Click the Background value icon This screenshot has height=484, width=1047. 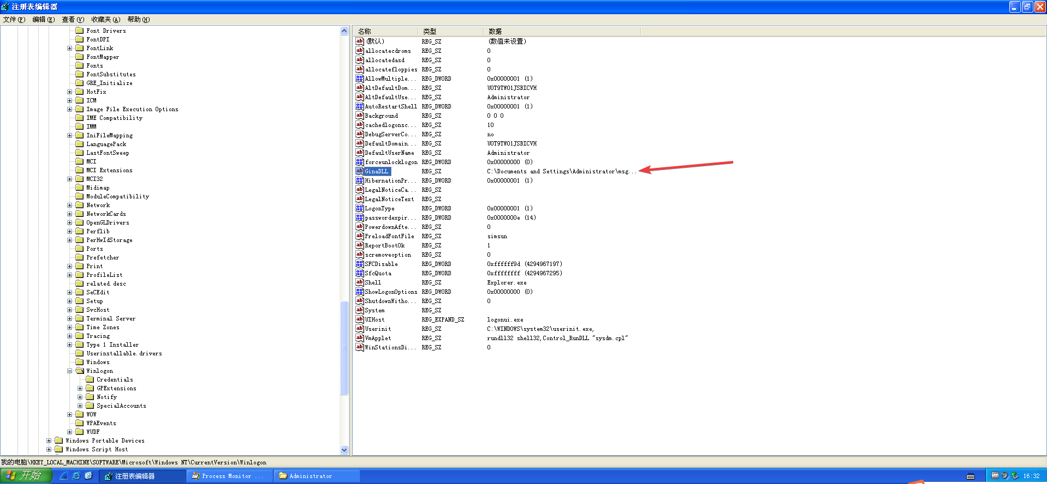click(359, 116)
